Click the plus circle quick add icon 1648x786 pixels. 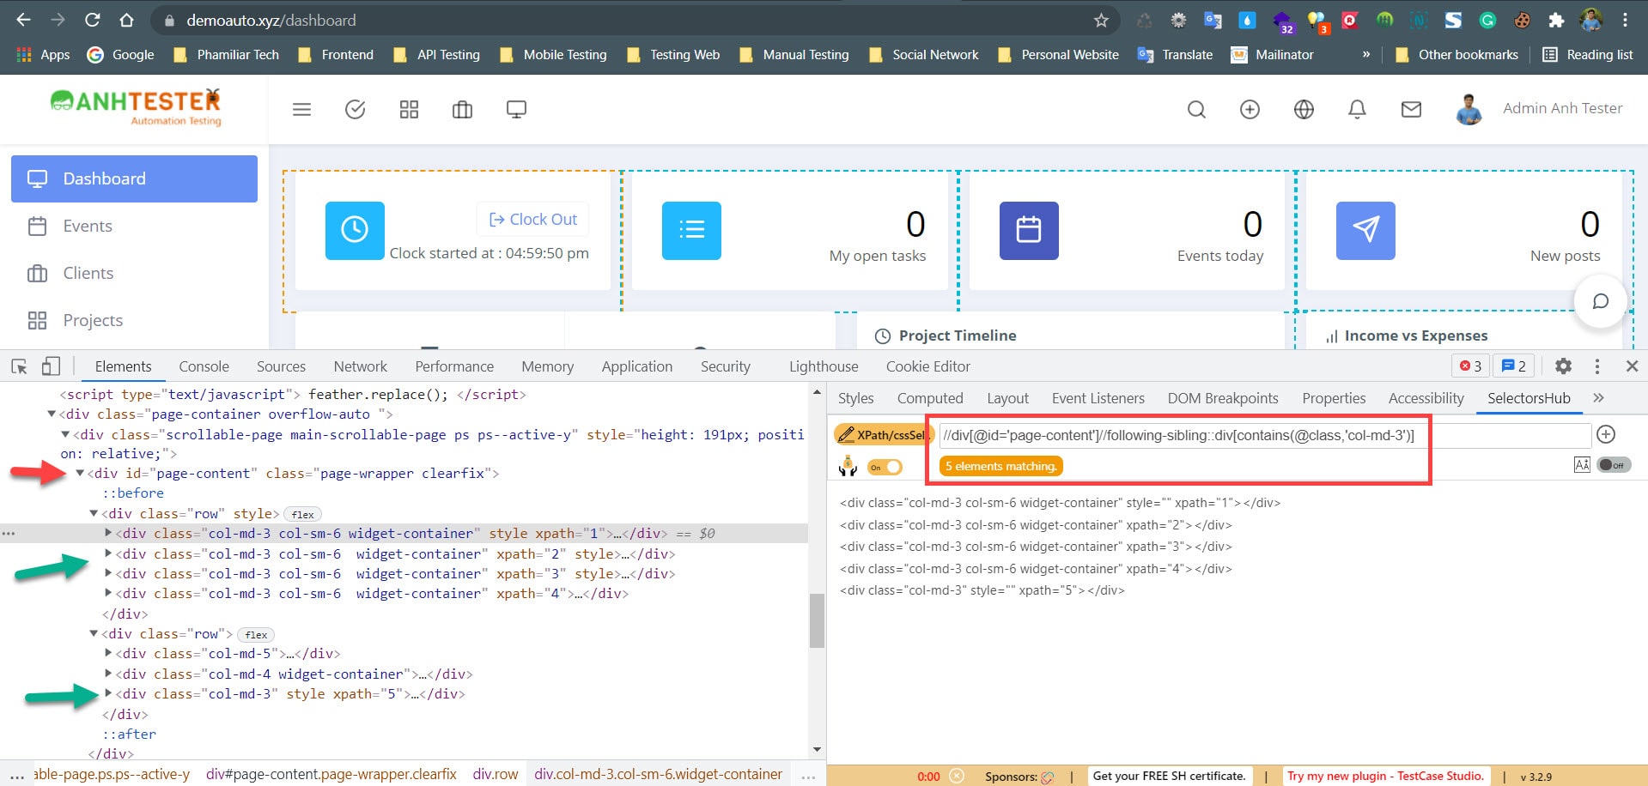1250,109
